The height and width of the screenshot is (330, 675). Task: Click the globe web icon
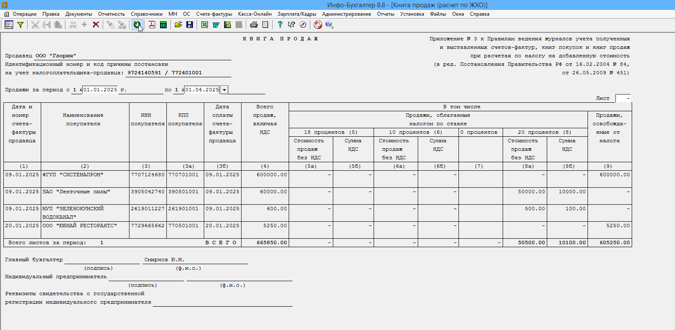pyautogui.click(x=329, y=25)
